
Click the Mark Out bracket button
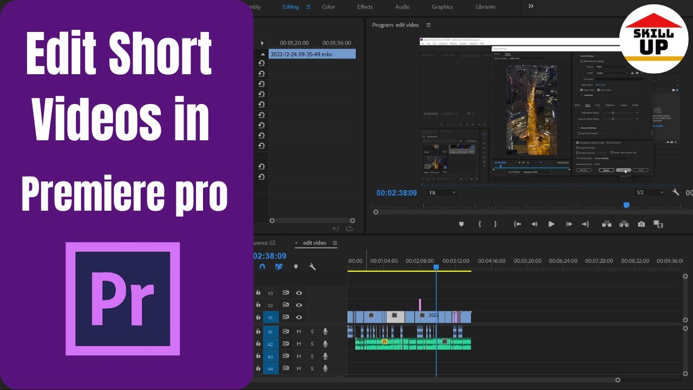(x=495, y=224)
